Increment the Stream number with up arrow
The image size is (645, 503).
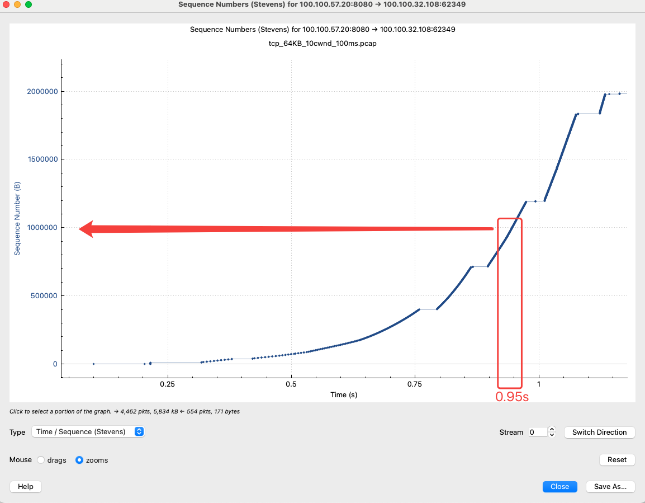(552, 430)
